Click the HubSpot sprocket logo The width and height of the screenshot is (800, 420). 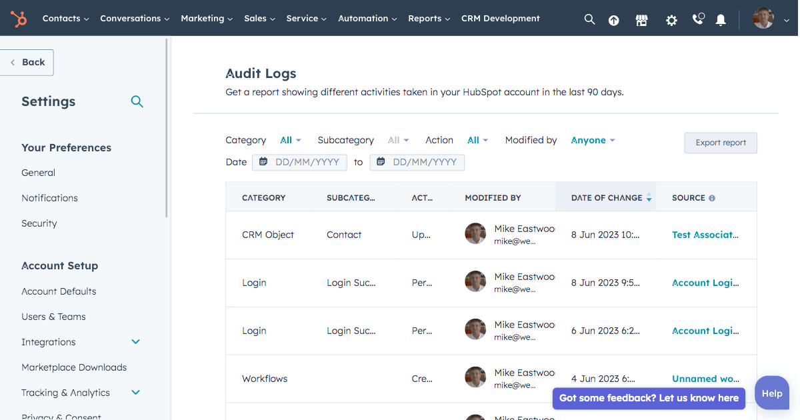click(19, 19)
